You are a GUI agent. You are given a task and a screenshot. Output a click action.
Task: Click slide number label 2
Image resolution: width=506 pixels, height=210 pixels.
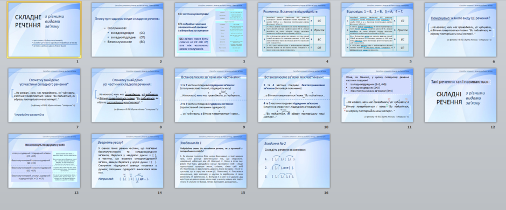(x=161, y=61)
